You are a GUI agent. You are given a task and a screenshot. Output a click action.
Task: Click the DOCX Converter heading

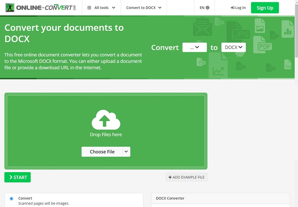170,198
